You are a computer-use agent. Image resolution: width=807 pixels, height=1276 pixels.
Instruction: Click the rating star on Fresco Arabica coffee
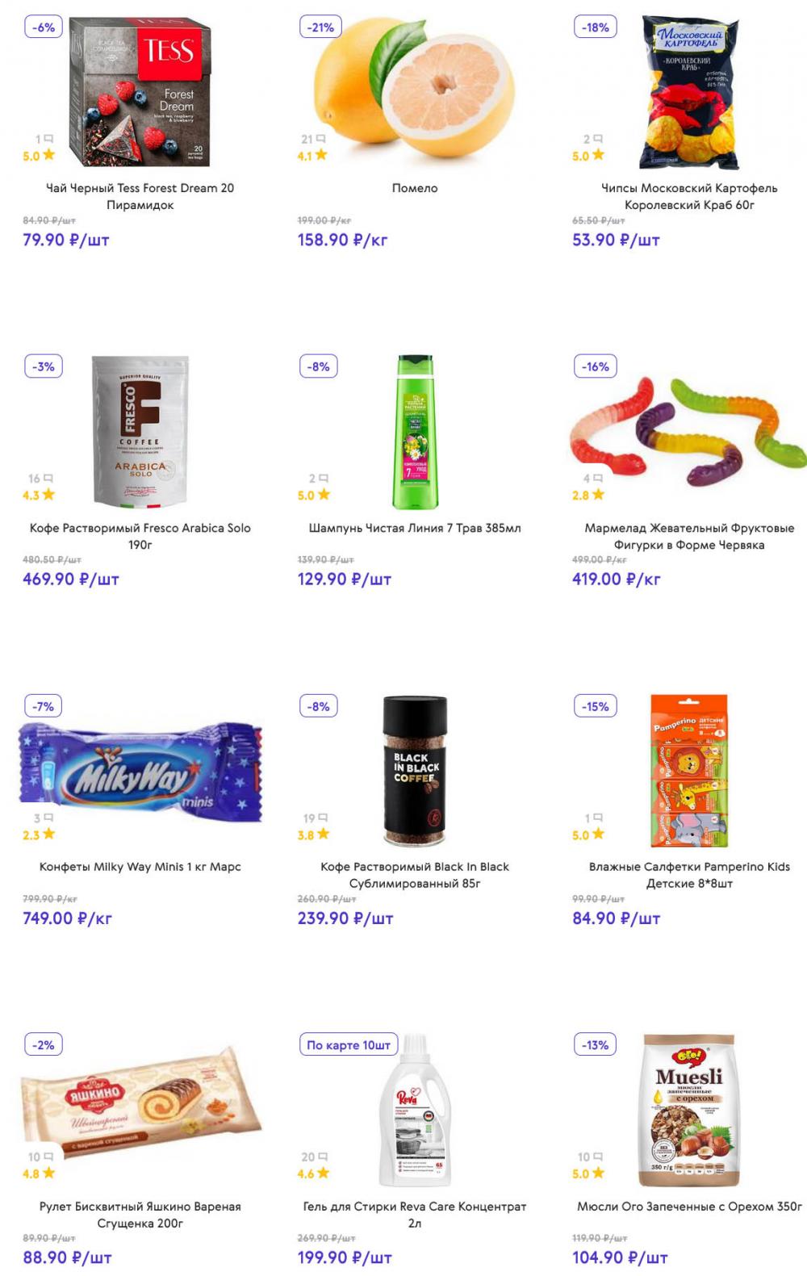[49, 495]
